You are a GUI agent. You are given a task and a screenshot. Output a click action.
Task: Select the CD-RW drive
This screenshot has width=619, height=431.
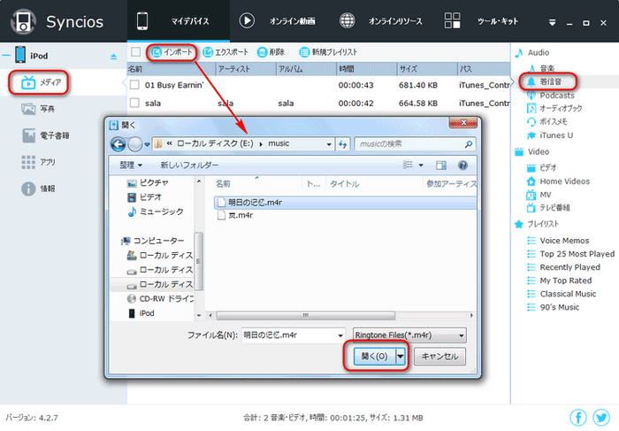pyautogui.click(x=161, y=298)
